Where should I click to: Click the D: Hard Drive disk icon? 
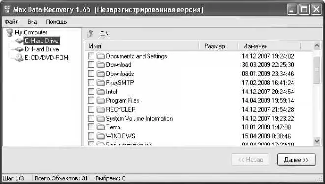(19, 49)
